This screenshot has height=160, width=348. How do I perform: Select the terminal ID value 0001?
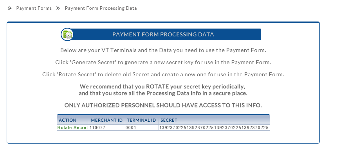131,128
